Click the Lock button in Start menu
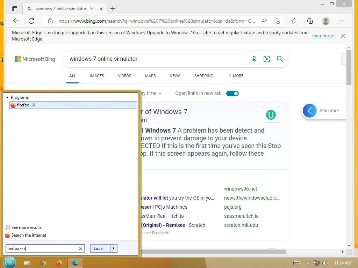 (x=100, y=248)
